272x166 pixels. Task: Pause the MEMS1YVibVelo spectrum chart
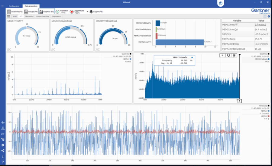(x=223, y=56)
